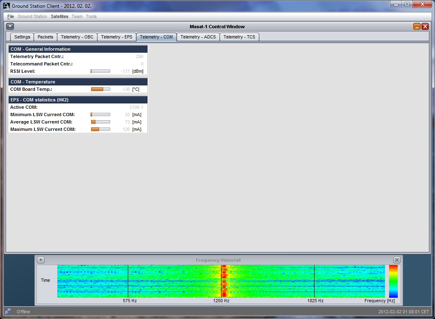Switch to the Telemetry - OBC tab
The image size is (435, 319).
77,37
